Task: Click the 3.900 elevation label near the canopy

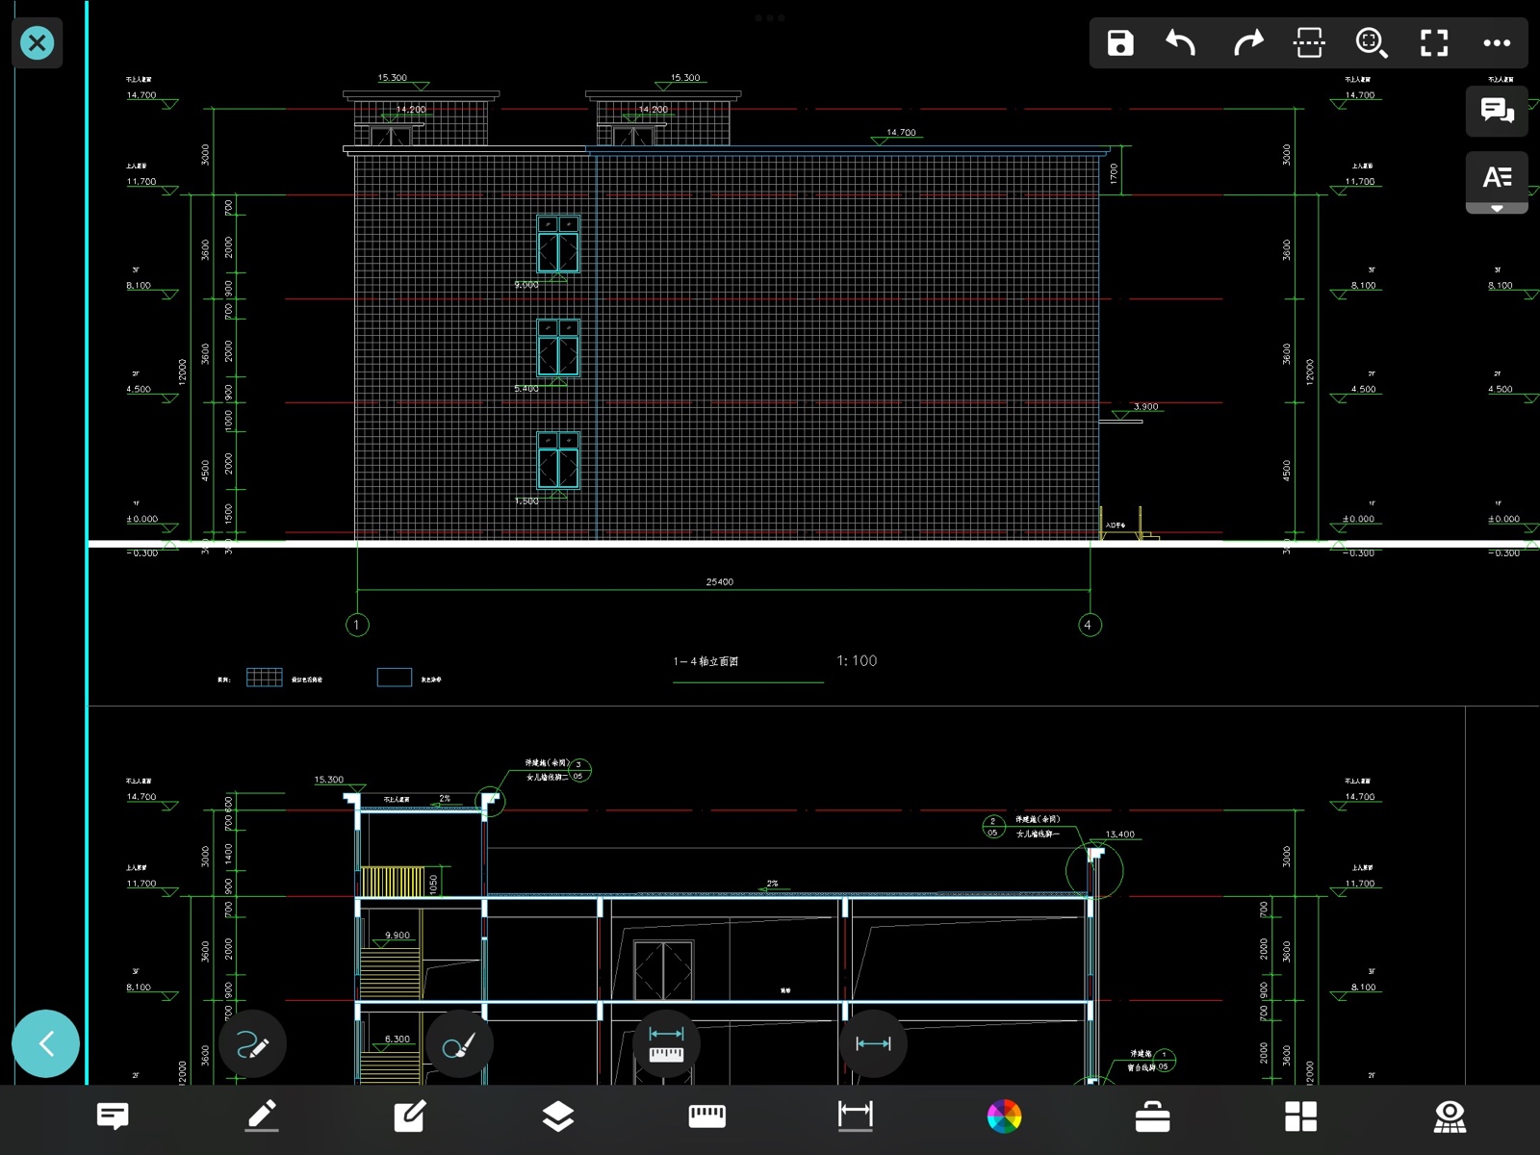Action: click(1145, 406)
